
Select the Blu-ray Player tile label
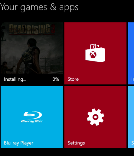tap(19, 143)
